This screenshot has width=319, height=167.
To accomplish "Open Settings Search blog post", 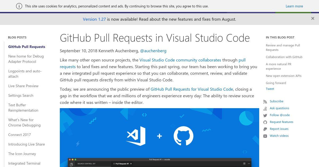I will click(x=21, y=95).
